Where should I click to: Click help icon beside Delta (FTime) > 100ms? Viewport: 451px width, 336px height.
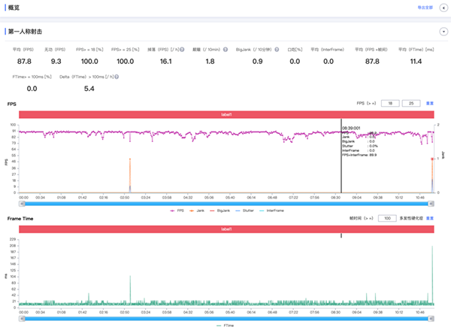click(x=117, y=77)
